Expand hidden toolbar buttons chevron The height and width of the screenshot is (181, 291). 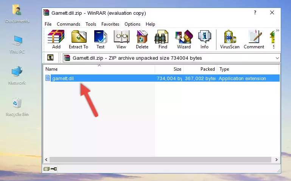277,30
